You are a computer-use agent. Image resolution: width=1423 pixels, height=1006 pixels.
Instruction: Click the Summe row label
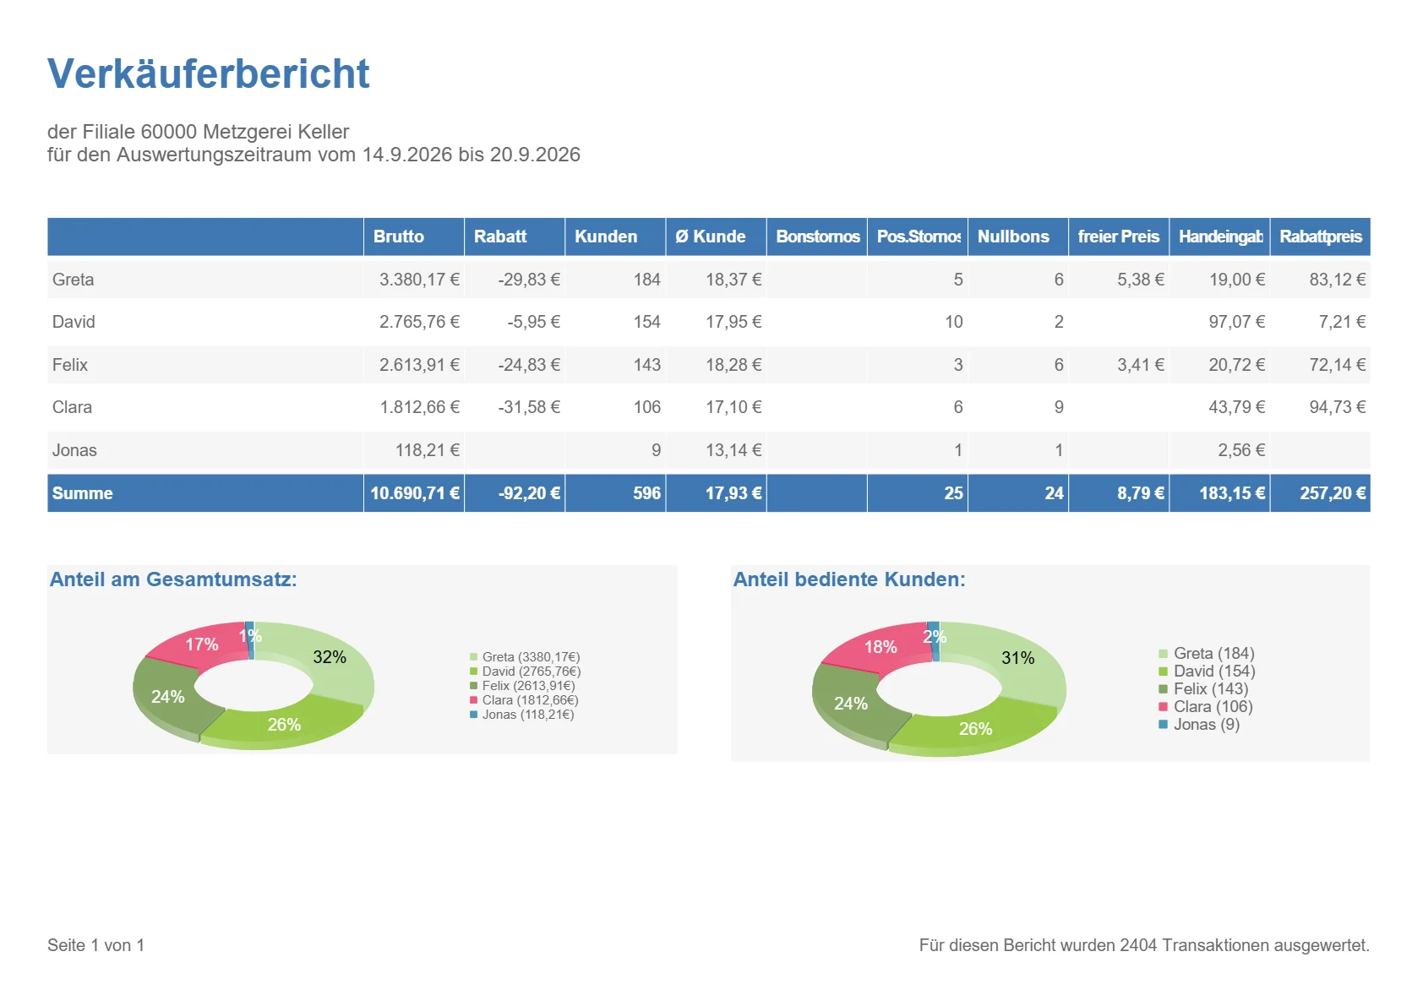coord(82,493)
